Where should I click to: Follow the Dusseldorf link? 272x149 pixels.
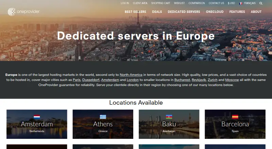[x=91, y=80]
